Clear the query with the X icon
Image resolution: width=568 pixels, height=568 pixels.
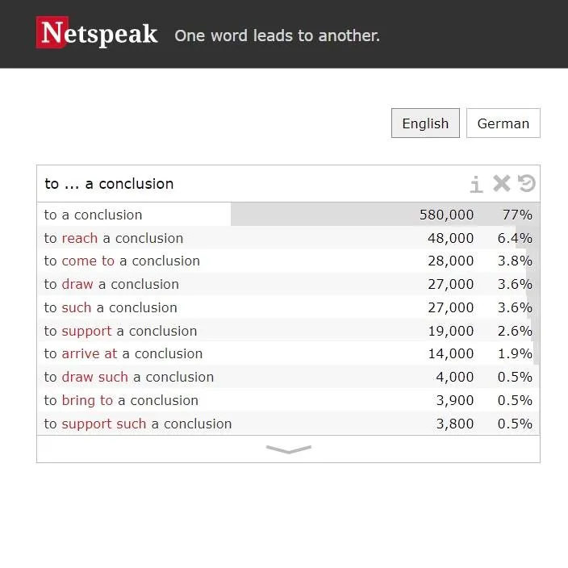click(x=502, y=183)
